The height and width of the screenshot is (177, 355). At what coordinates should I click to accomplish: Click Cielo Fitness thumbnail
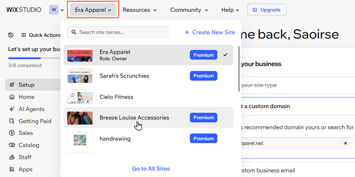pyautogui.click(x=80, y=97)
